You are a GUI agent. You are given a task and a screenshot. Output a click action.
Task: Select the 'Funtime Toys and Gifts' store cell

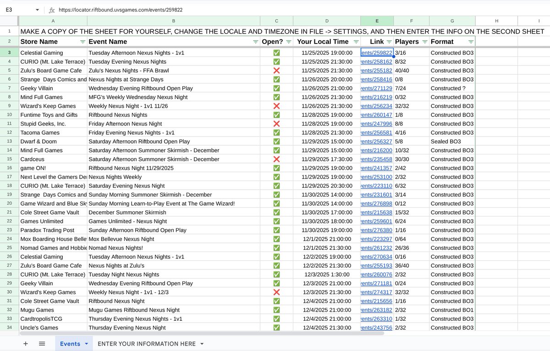point(53,115)
